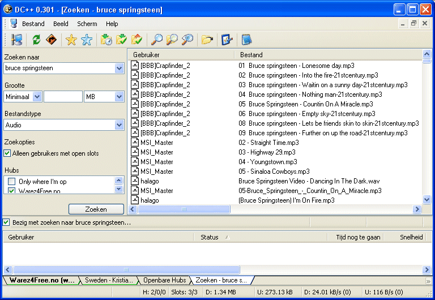Image resolution: width=435 pixels, height=300 pixels.
Task: Click the Zoeken search button
Action: 96,209
